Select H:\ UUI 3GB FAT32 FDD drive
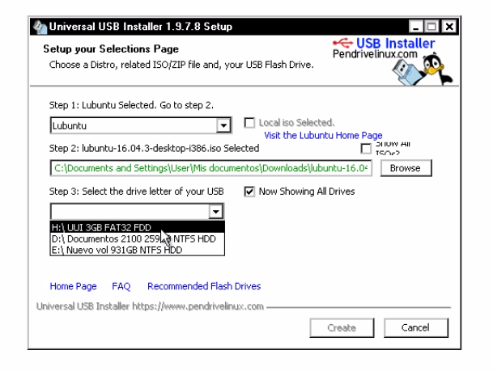This screenshot has width=493, height=371. click(138, 227)
